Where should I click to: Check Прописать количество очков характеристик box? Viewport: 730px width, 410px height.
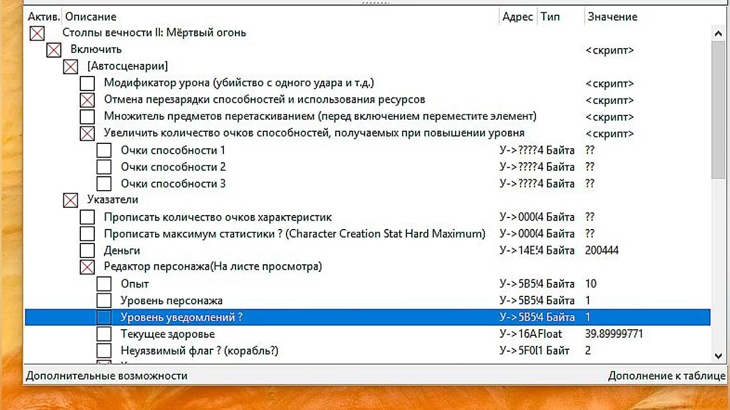(x=88, y=217)
